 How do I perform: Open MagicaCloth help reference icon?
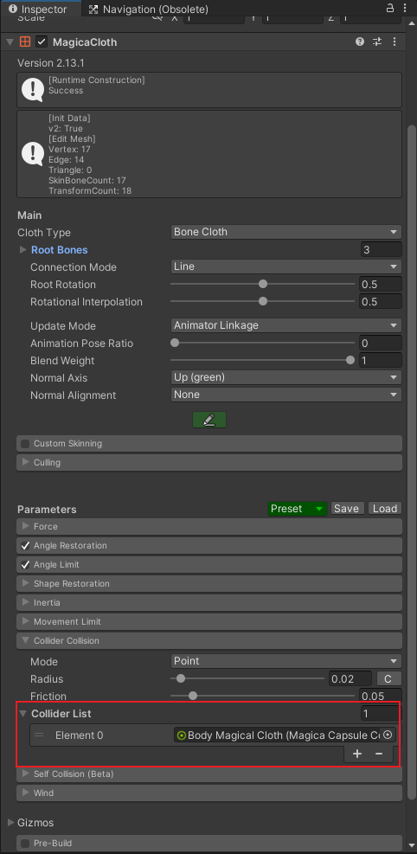click(x=360, y=42)
